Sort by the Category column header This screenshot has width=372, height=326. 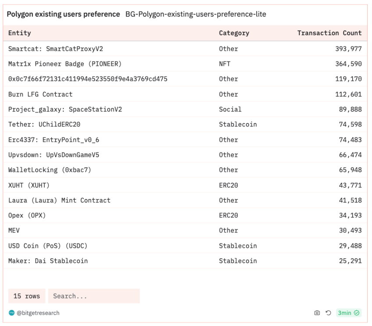click(234, 33)
